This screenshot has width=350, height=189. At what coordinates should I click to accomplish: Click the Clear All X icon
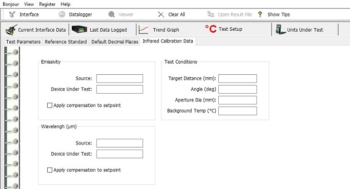coord(161,14)
